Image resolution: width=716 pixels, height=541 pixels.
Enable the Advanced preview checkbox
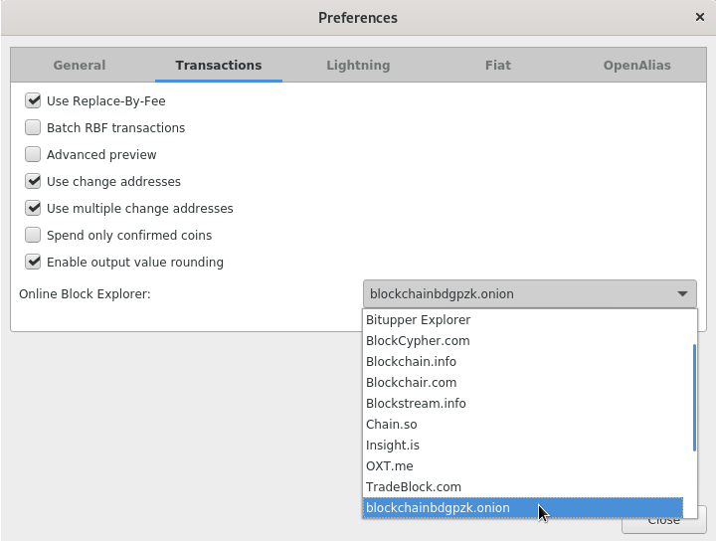point(33,154)
